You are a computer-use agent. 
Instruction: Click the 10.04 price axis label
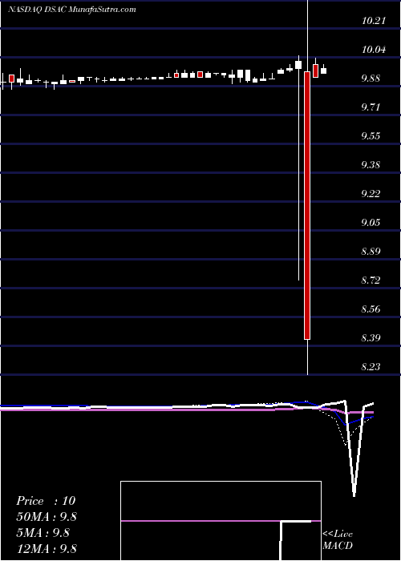tap(374, 50)
